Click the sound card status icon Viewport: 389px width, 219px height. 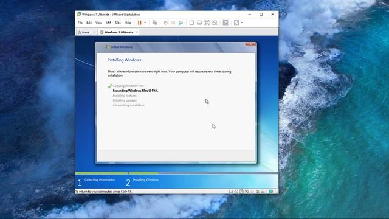pyautogui.click(x=258, y=192)
